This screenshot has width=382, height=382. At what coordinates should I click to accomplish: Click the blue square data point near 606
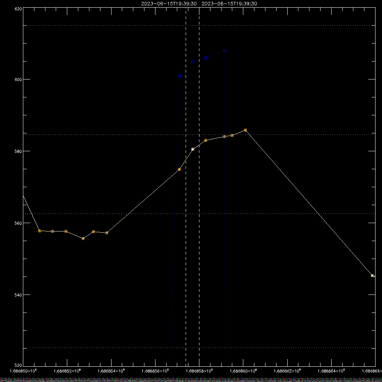click(206, 58)
